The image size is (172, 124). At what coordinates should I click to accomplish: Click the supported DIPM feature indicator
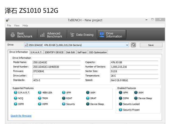[16, 104]
